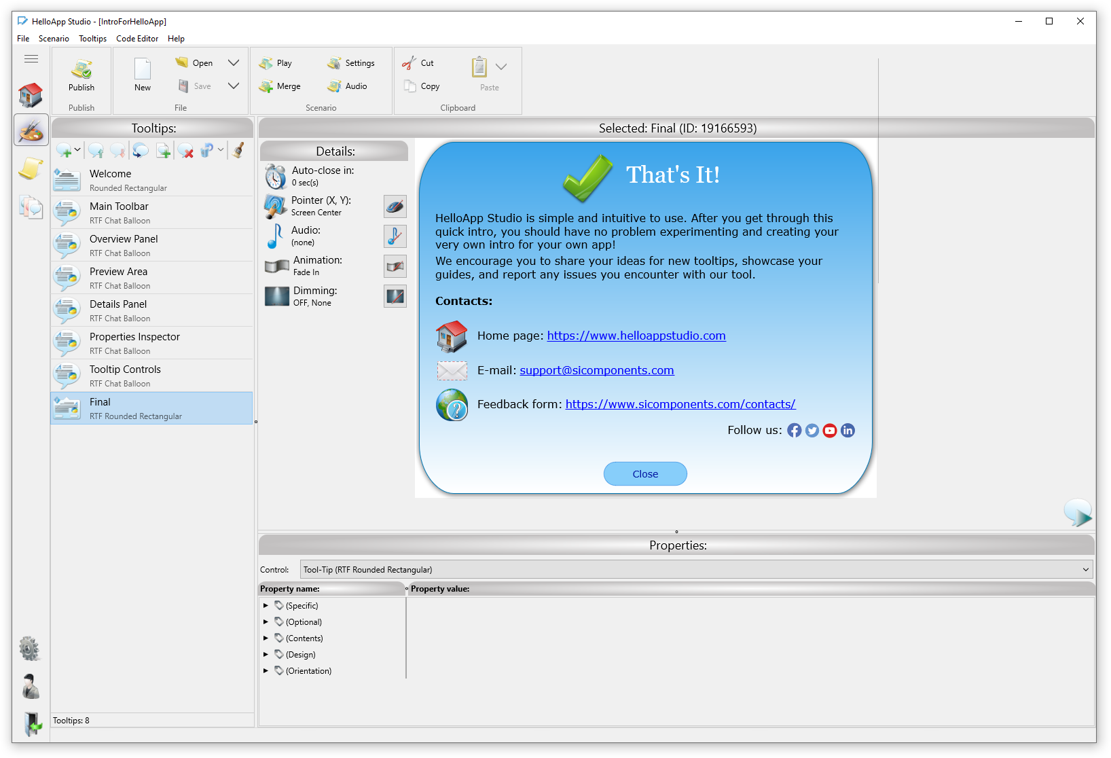Click the next balloon arrow in the preview
This screenshot has width=1111, height=758.
pyautogui.click(x=1078, y=513)
